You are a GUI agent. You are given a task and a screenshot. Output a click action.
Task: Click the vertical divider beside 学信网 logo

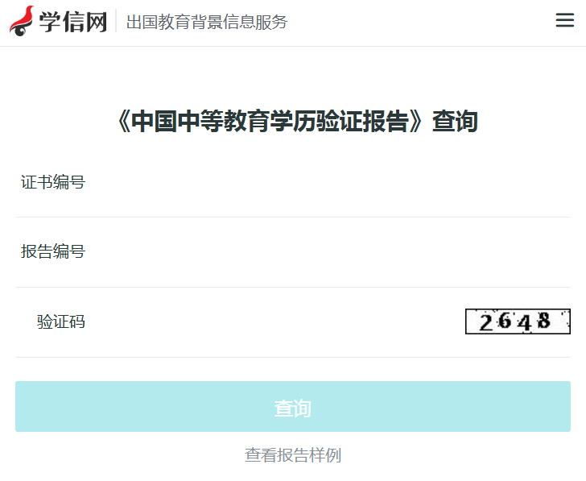[x=116, y=22]
